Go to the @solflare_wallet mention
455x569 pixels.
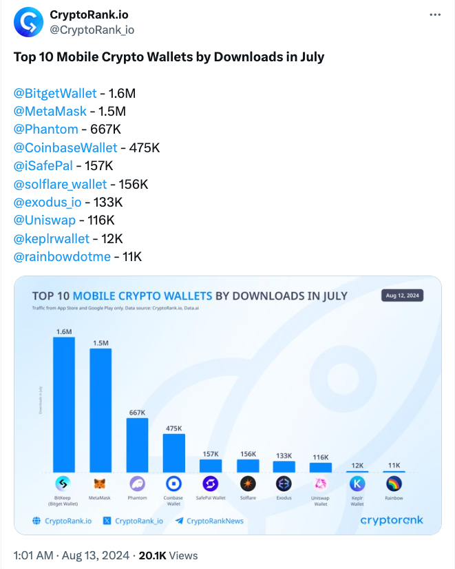(60, 185)
